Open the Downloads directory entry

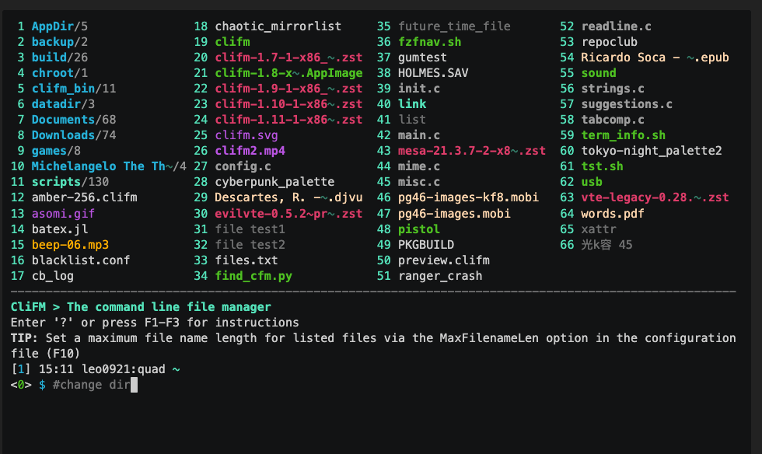click(x=63, y=135)
